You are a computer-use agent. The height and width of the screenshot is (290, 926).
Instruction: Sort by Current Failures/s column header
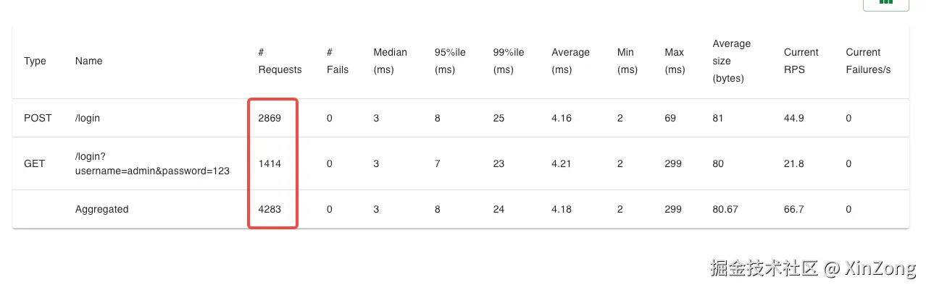click(868, 61)
